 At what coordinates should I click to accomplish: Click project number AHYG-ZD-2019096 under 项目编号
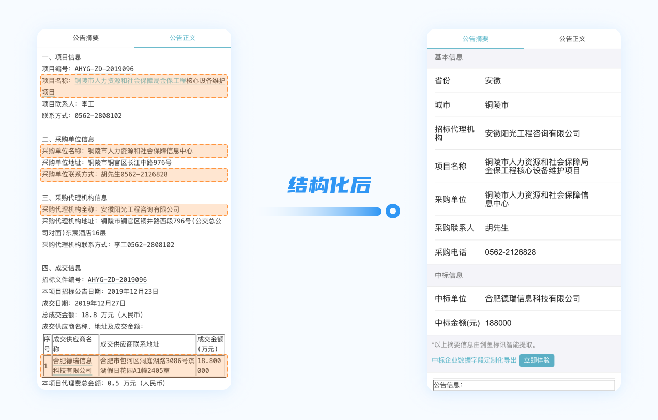pyautogui.click(x=104, y=69)
